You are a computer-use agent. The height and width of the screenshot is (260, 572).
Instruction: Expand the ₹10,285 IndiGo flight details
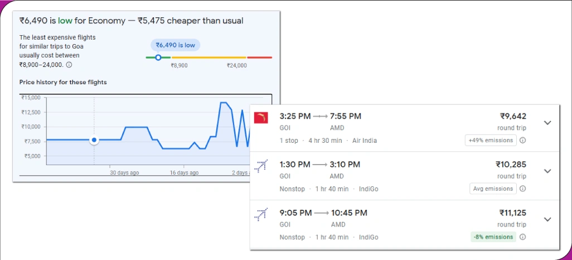(x=547, y=171)
